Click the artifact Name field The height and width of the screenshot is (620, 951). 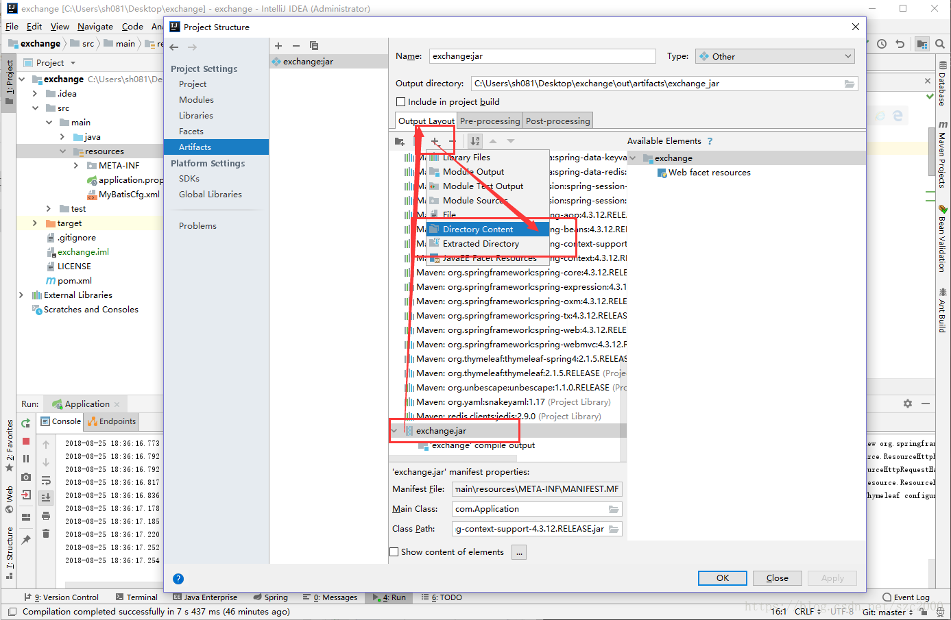click(542, 56)
